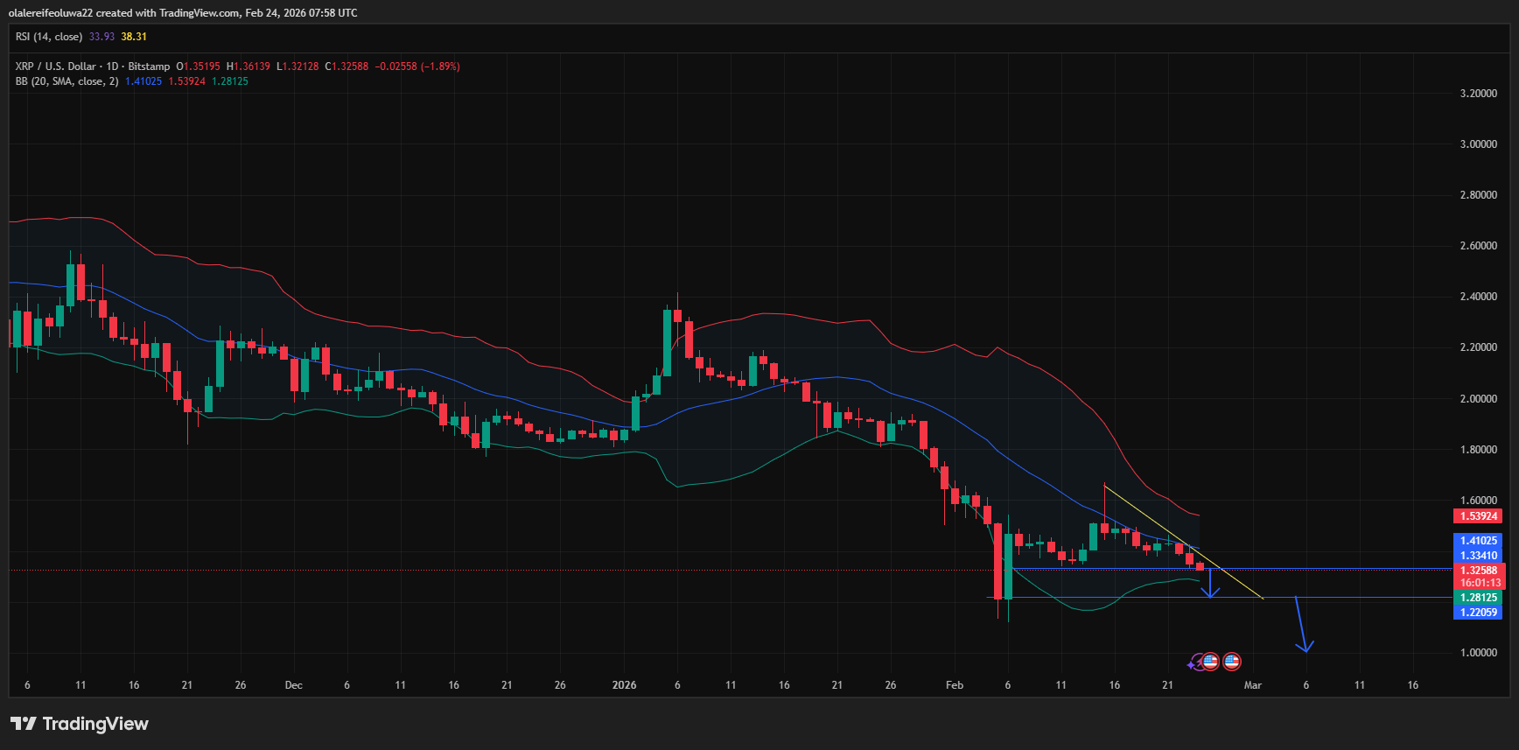Open the standalone US flag economic event
This screenshot has height=750, width=1519.
[1231, 662]
